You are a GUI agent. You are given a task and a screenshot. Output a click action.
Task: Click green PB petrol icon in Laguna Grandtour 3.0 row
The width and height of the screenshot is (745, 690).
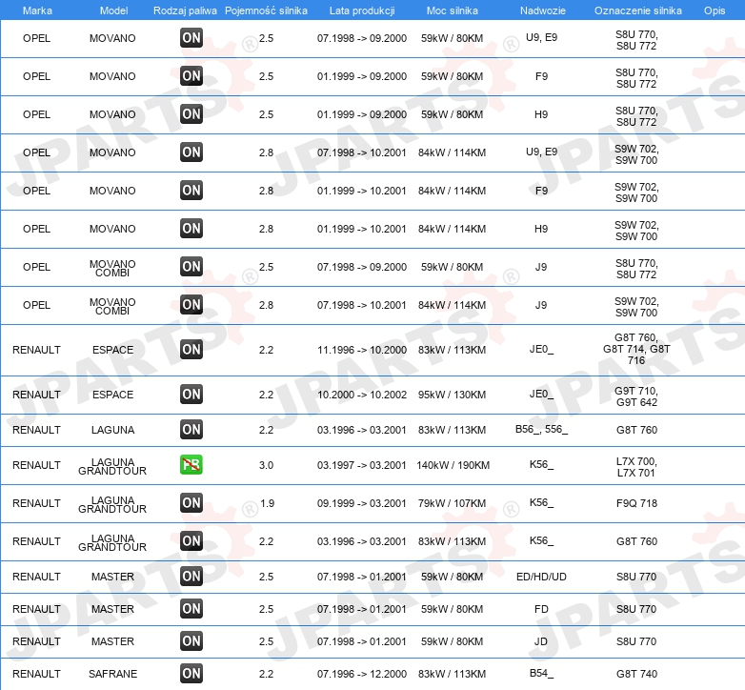click(x=191, y=465)
